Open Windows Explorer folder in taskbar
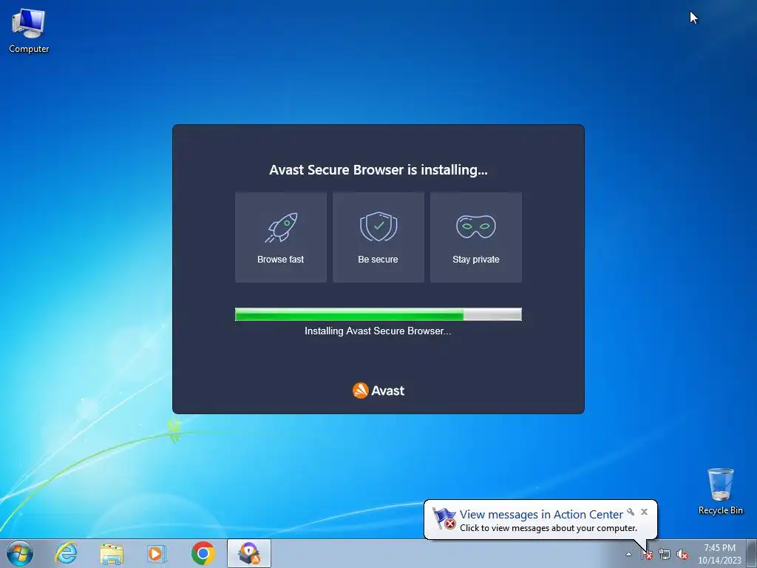The height and width of the screenshot is (568, 757). [112, 553]
